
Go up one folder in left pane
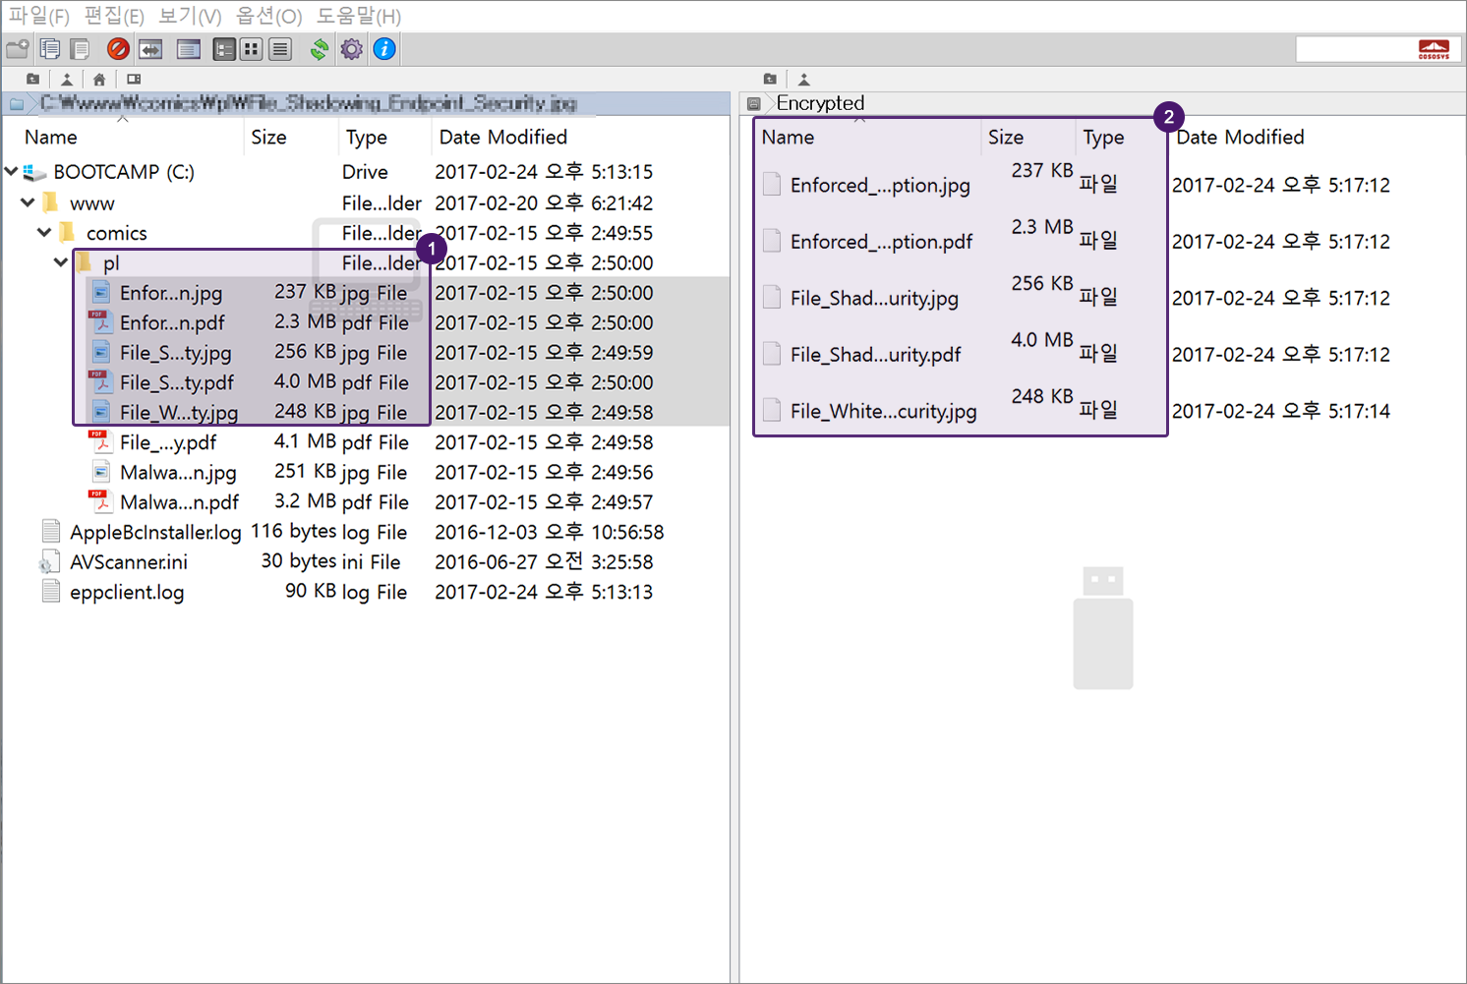click(x=33, y=79)
